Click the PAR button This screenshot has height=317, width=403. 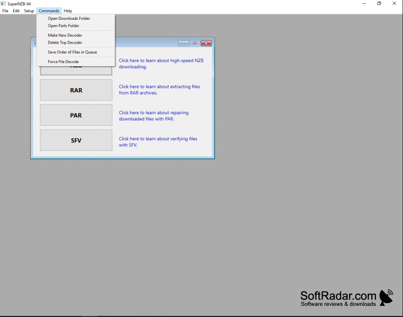76,115
